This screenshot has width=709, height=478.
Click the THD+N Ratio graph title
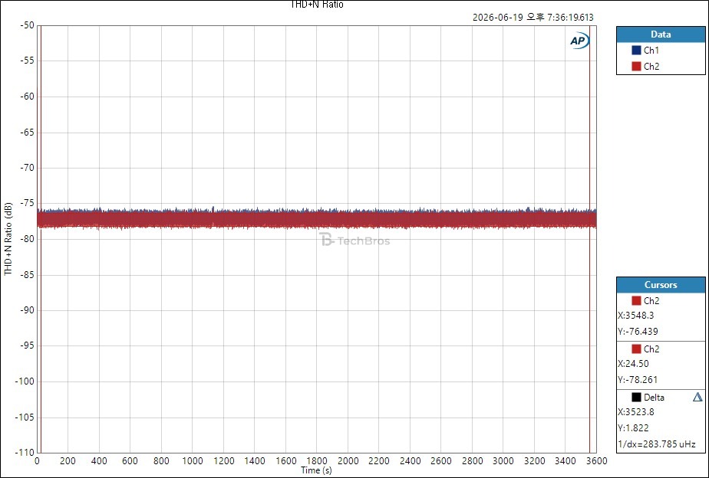[x=317, y=5]
